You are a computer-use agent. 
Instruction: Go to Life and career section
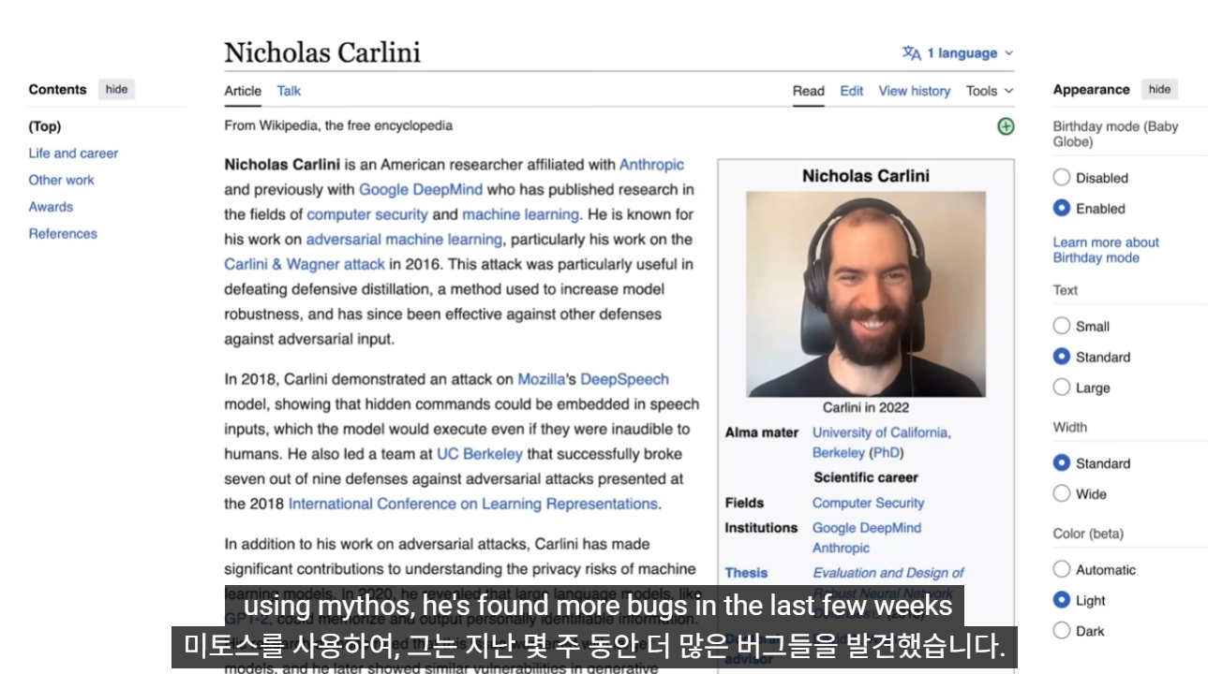[x=73, y=154]
